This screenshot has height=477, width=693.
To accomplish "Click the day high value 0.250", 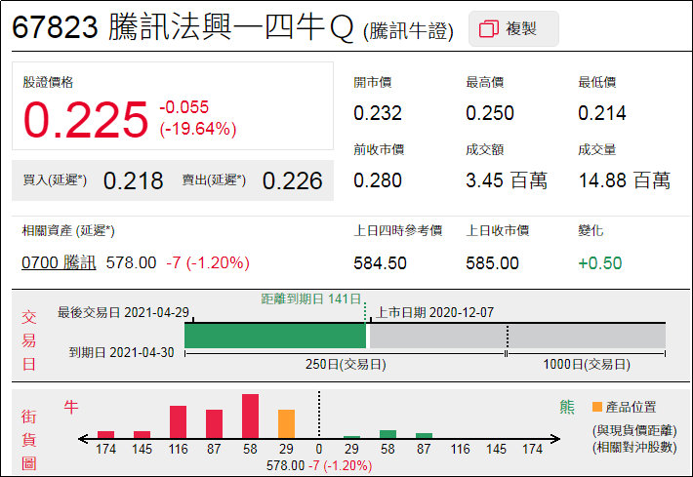I will click(x=490, y=113).
